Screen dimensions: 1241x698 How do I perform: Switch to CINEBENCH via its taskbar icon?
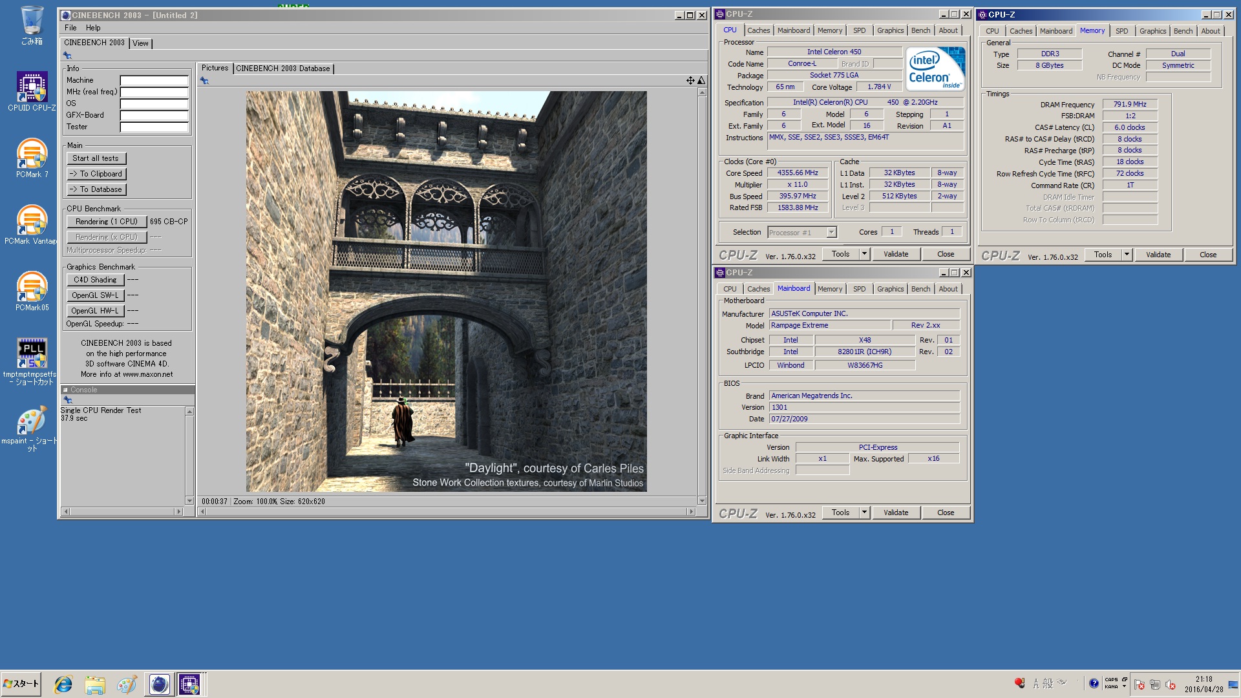point(159,684)
